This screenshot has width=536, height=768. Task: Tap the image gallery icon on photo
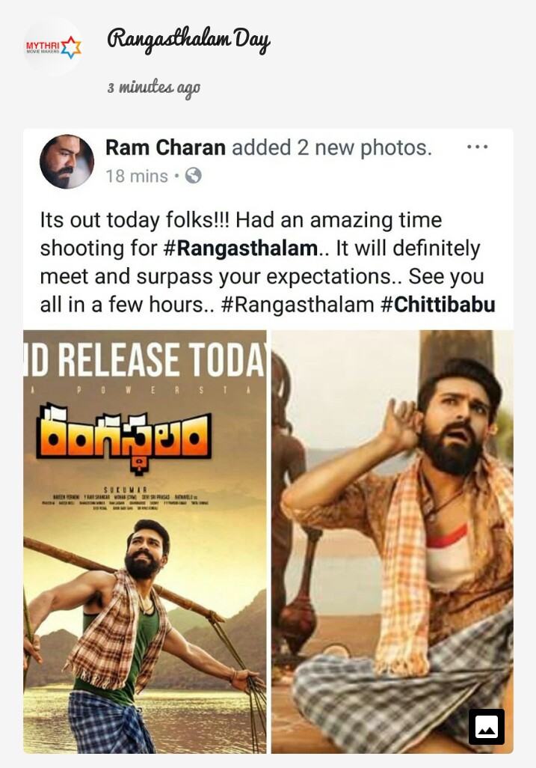(x=487, y=726)
